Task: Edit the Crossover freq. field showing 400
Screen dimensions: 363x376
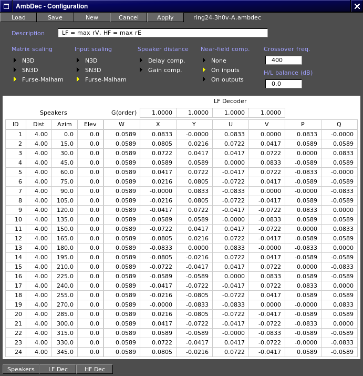Action: pyautogui.click(x=284, y=60)
